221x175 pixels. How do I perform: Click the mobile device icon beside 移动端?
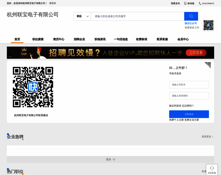tap(185, 3)
